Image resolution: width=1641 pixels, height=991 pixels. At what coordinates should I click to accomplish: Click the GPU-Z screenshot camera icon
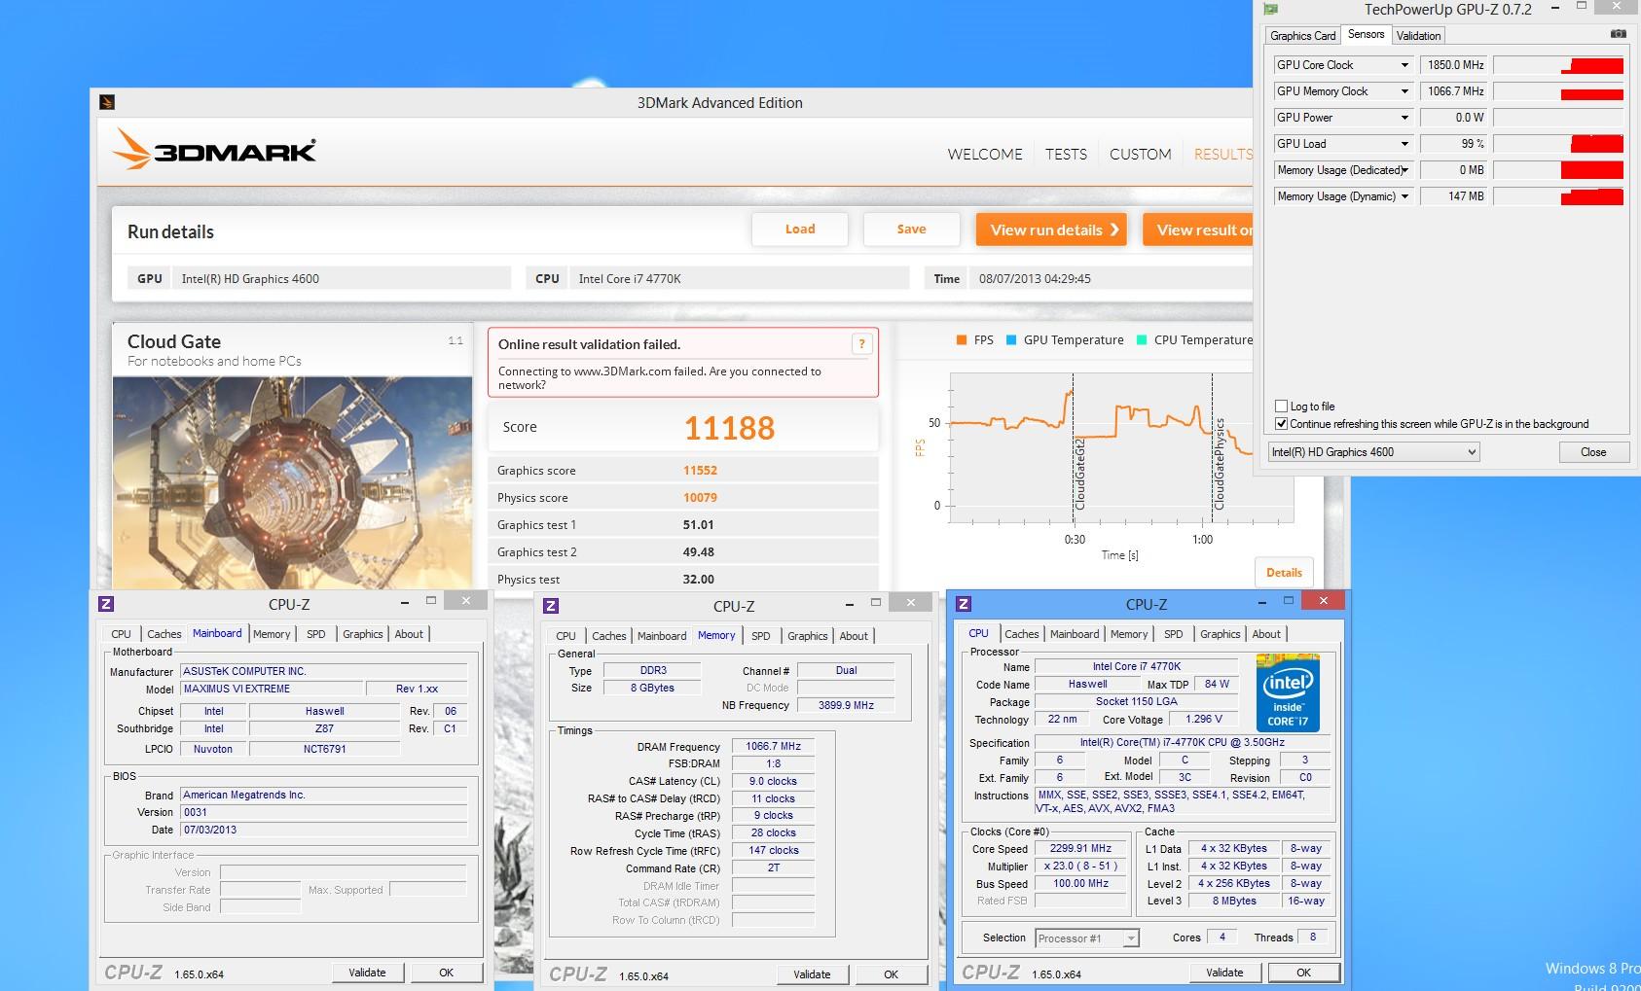tap(1618, 34)
